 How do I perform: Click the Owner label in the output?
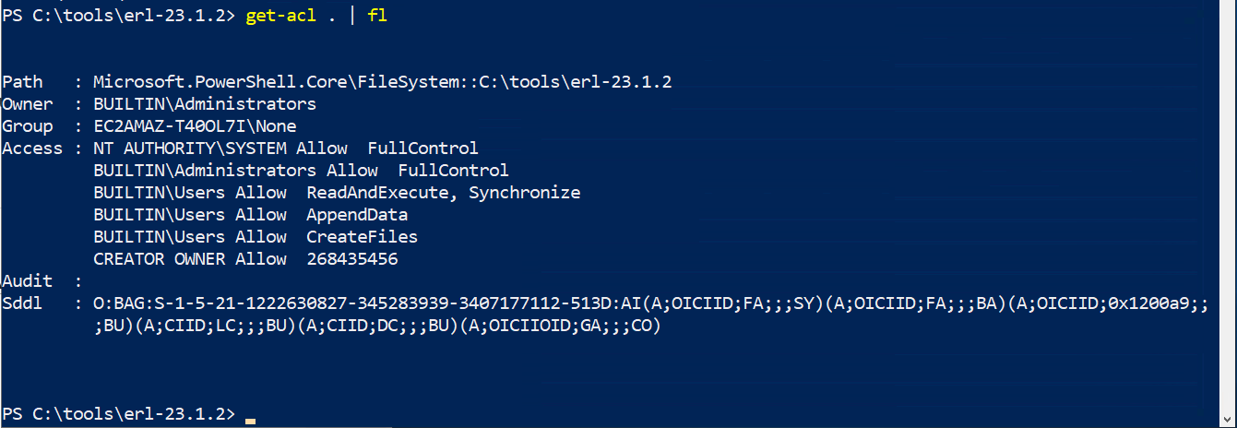28,104
